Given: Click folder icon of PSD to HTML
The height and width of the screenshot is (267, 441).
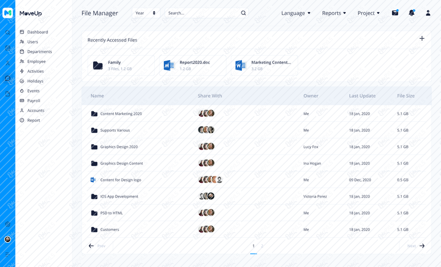Looking at the screenshot, I should tap(94, 213).
